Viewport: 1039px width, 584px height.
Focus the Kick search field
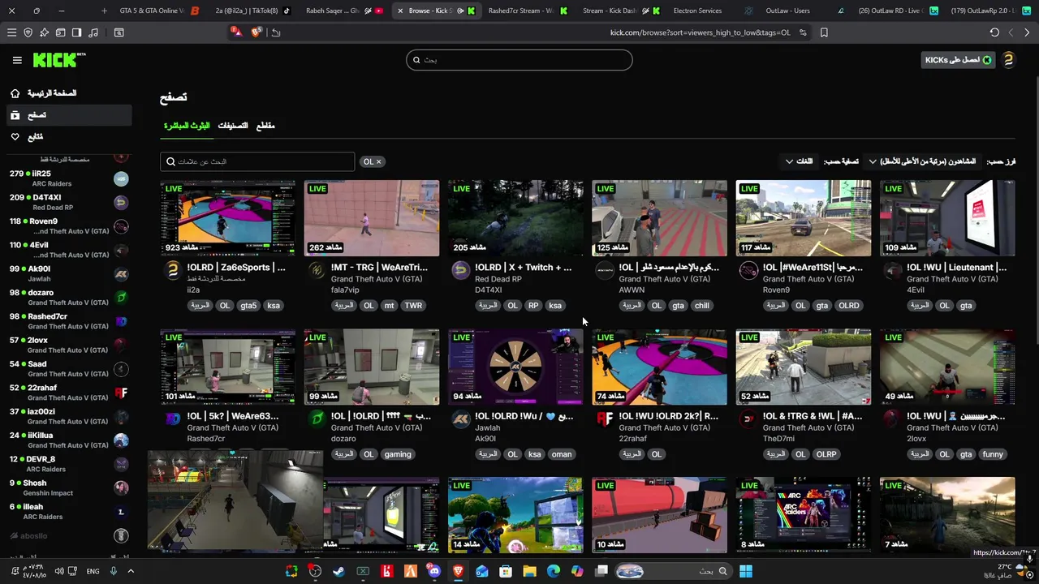click(519, 60)
